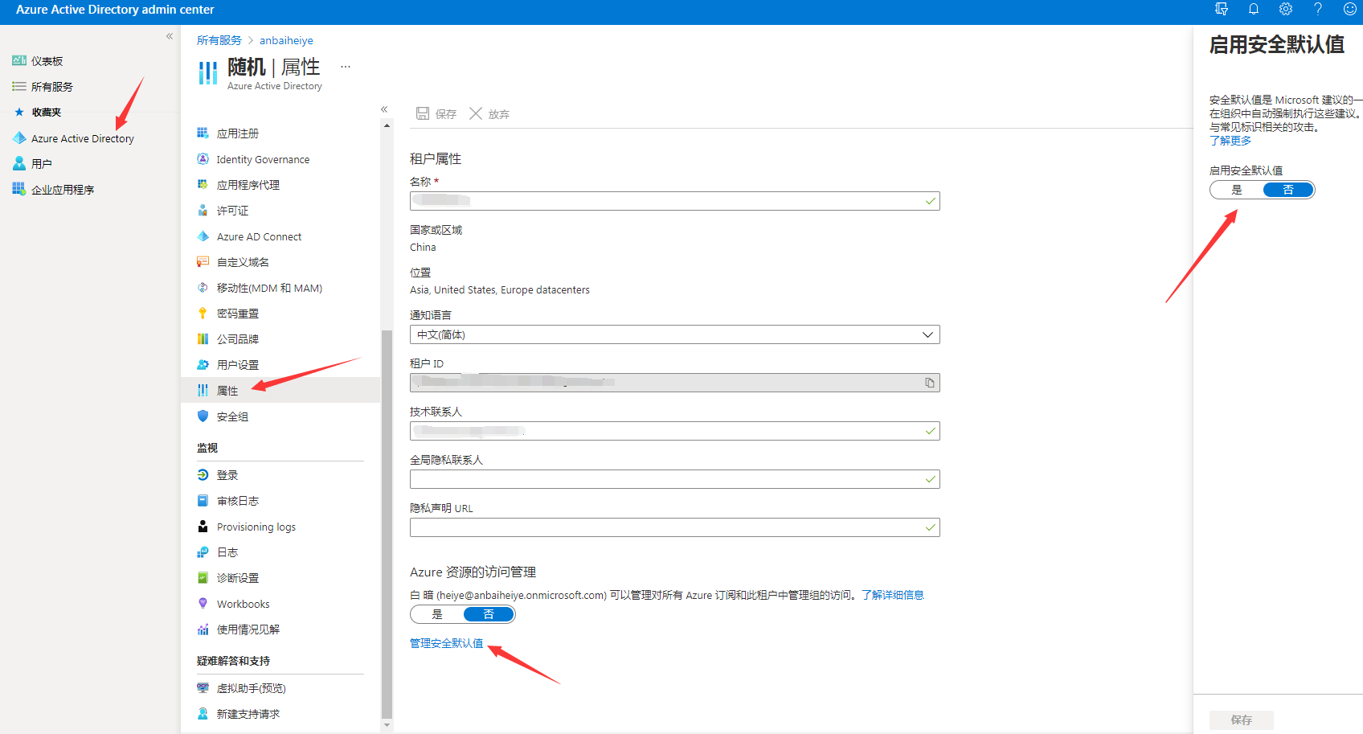The width and height of the screenshot is (1363, 734).
Task: Open directory and subscription filter icon
Action: (1222, 10)
